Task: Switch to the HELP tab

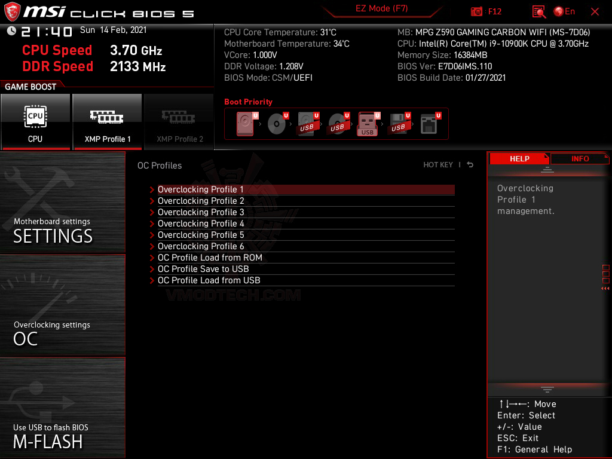Action: (x=519, y=158)
